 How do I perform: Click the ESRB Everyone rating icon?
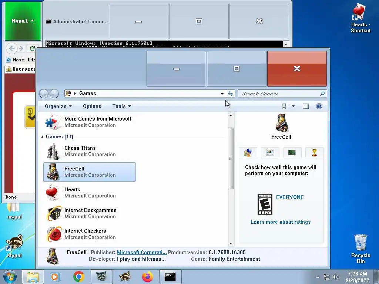265,204
